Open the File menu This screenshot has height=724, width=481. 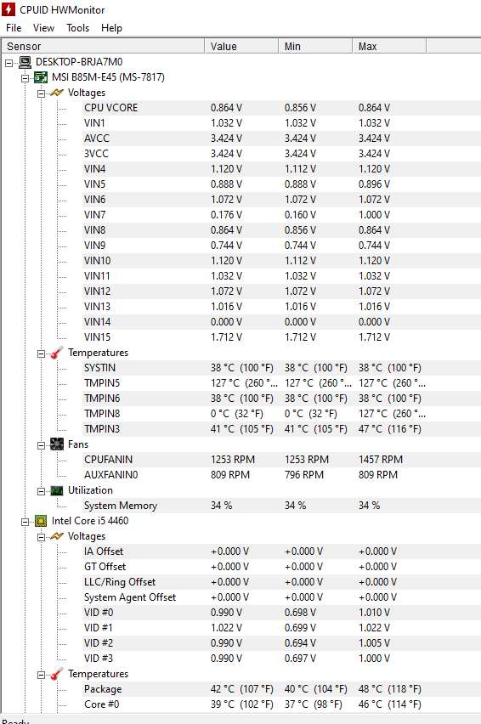coord(14,28)
